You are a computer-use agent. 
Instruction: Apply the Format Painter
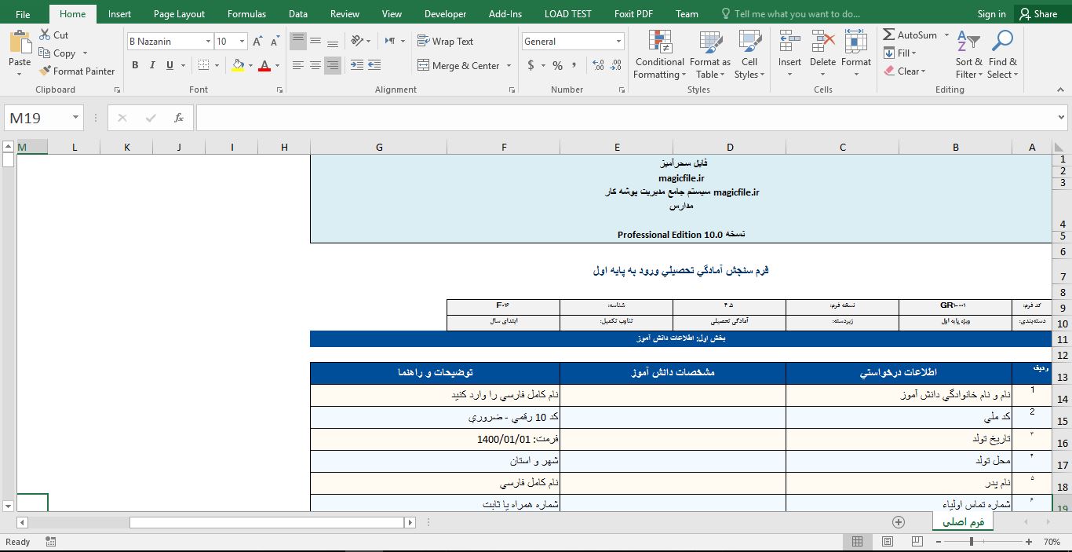pos(76,71)
